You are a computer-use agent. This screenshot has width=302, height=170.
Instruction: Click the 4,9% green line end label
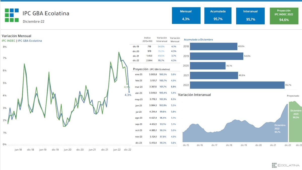coord(127,87)
